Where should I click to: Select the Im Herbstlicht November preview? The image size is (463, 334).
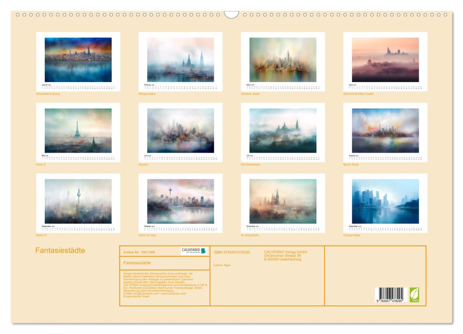(282, 200)
